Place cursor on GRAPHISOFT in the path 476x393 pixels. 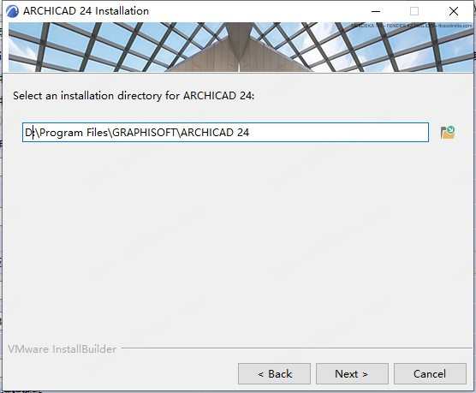point(144,133)
